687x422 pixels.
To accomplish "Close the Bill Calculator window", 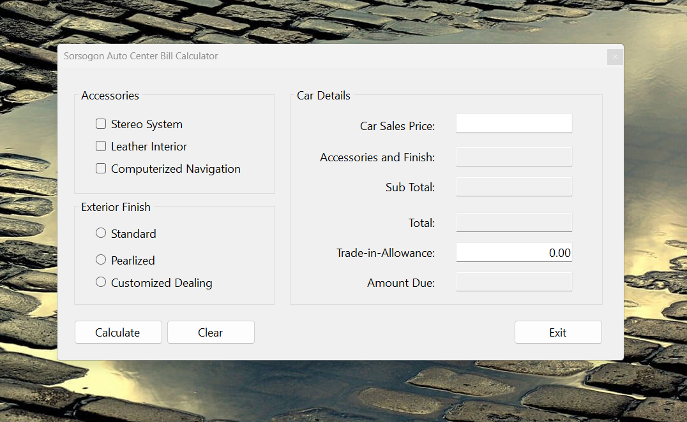I will click(615, 57).
